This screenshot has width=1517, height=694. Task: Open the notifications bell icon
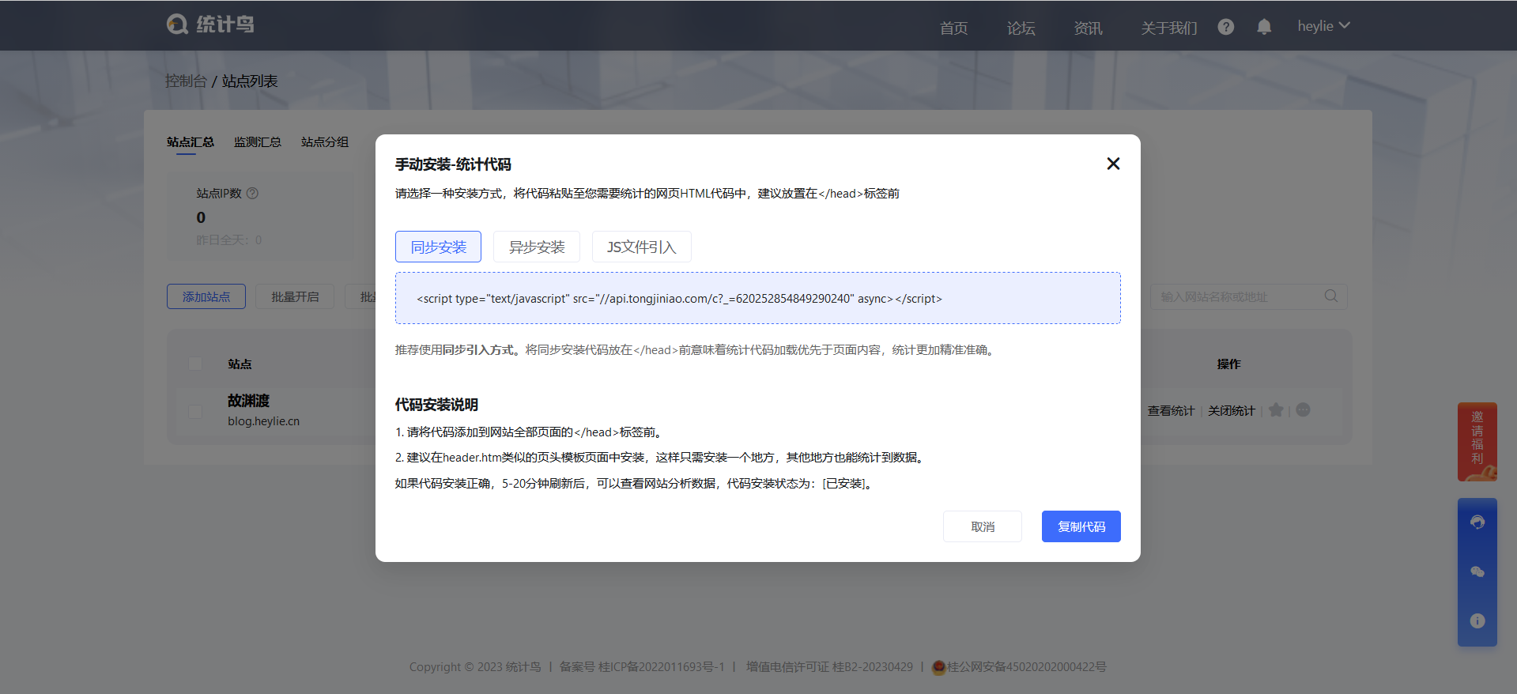1264,27
